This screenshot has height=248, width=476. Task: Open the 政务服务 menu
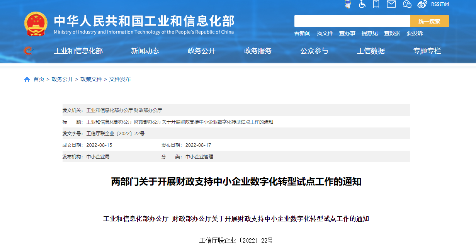(x=258, y=51)
